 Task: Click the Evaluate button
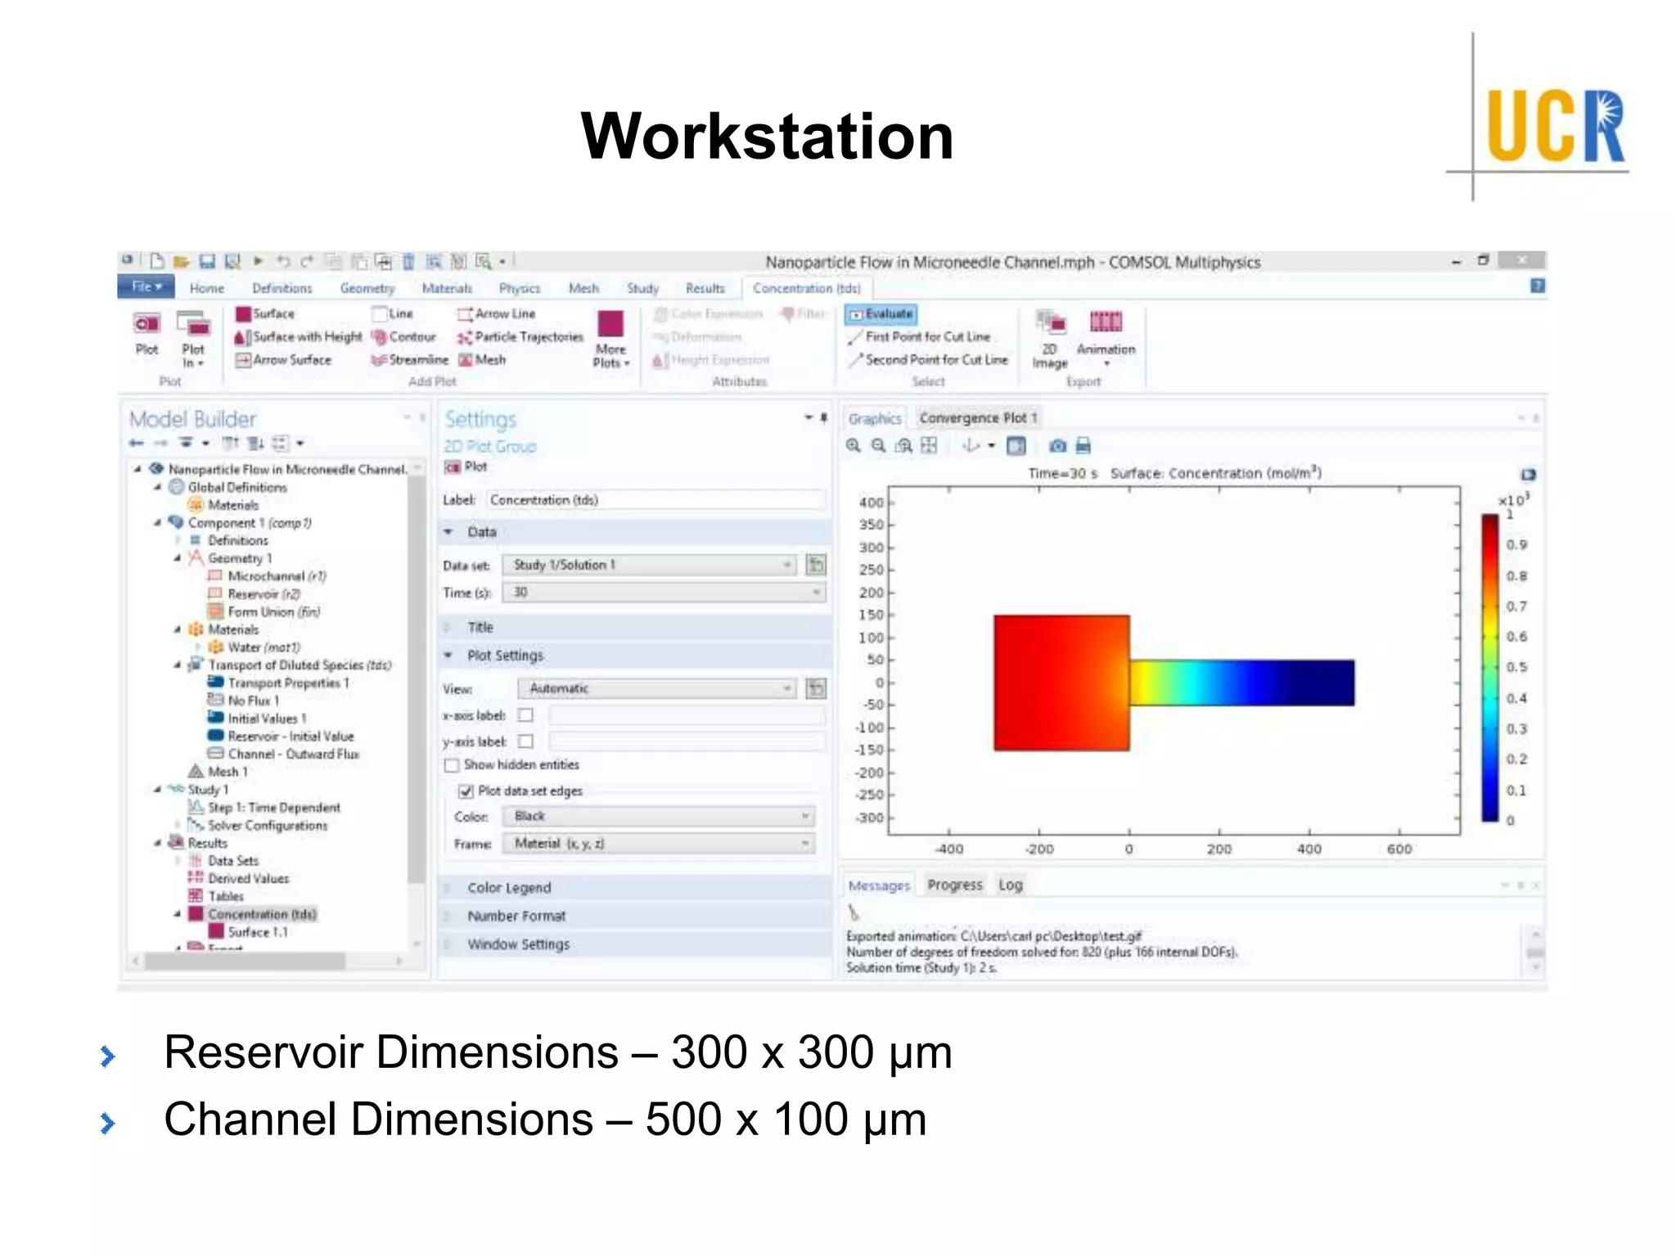[x=881, y=313]
